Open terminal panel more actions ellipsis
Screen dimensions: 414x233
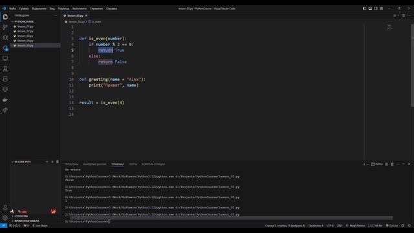(x=398, y=164)
